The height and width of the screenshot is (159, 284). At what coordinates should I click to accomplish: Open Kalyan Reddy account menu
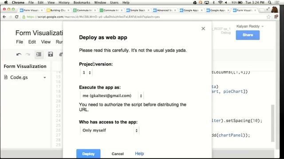[x=250, y=26]
